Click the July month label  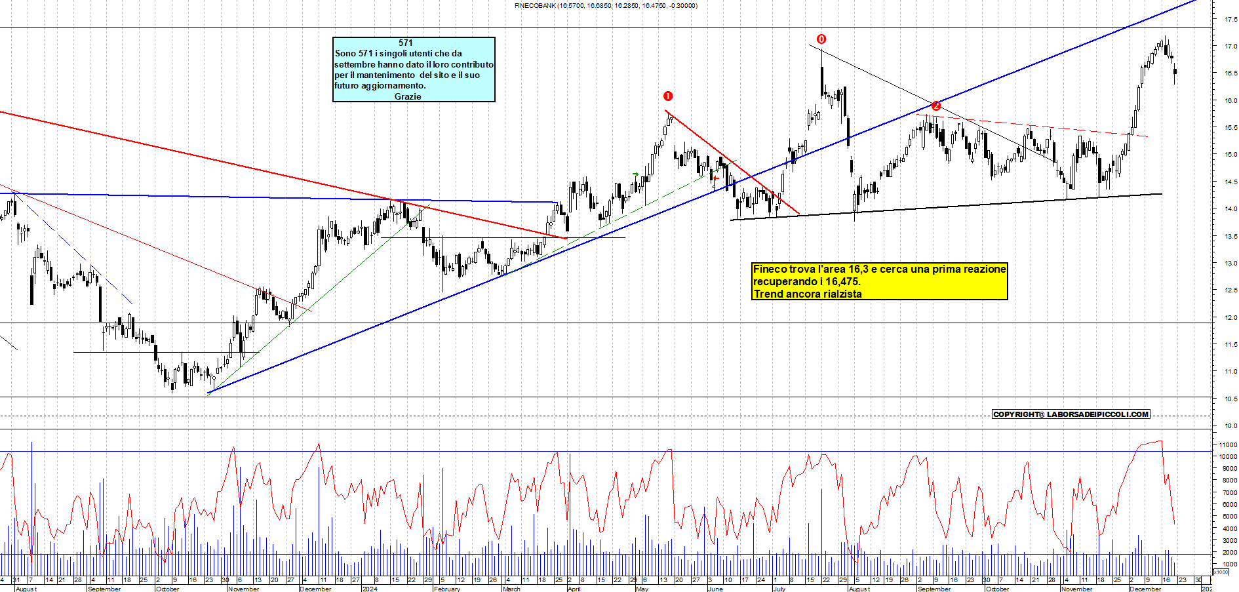pos(779,589)
